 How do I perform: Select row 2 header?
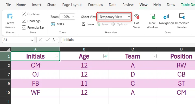[x=5, y=65]
